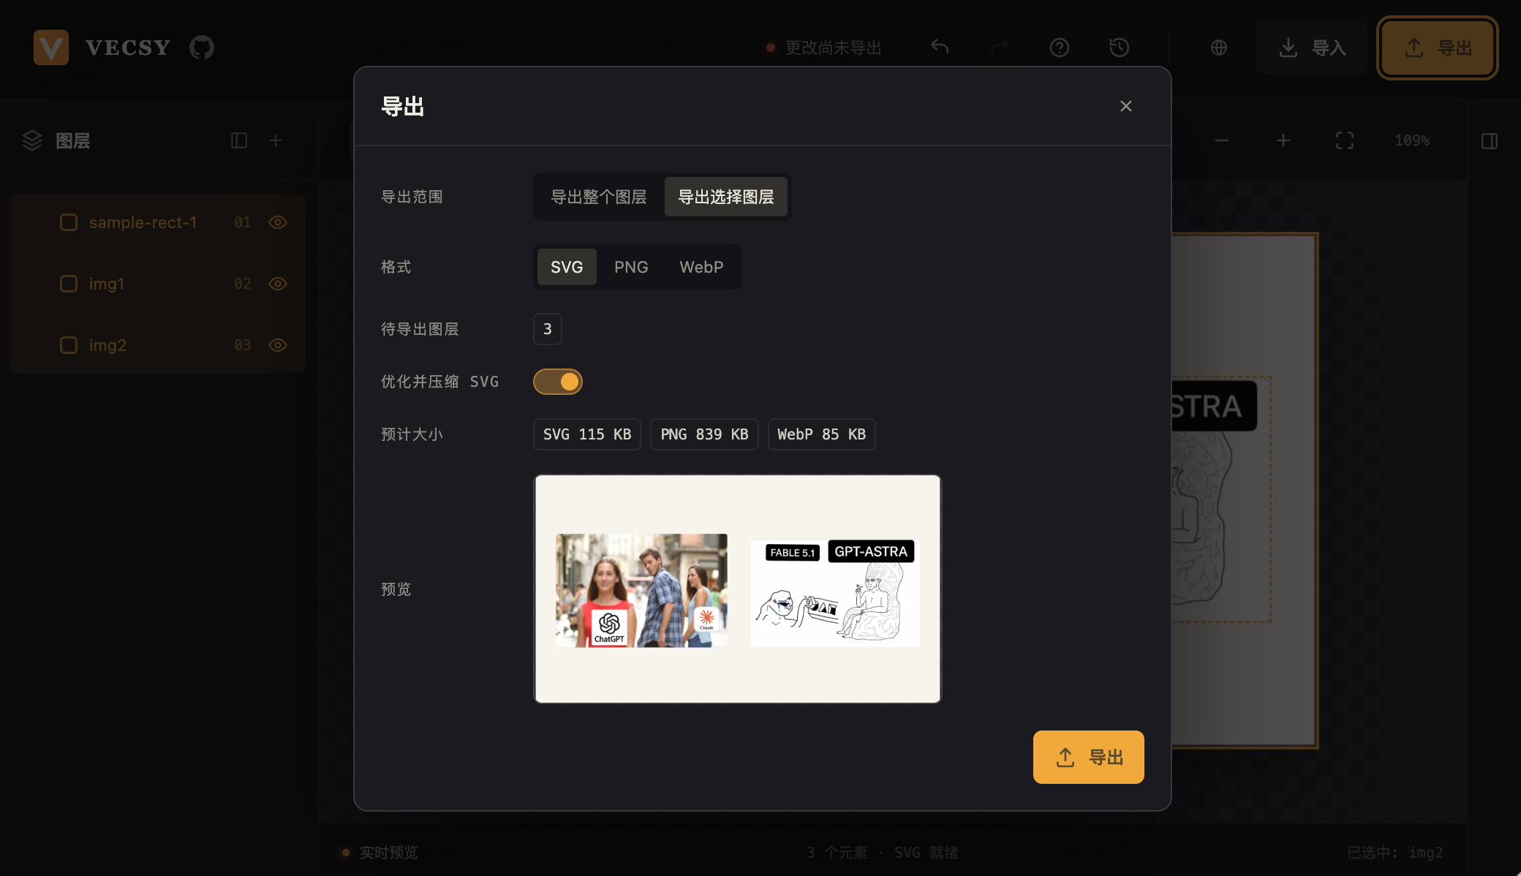
Task: Toggle the right sidebar panel icon
Action: tap(1490, 140)
